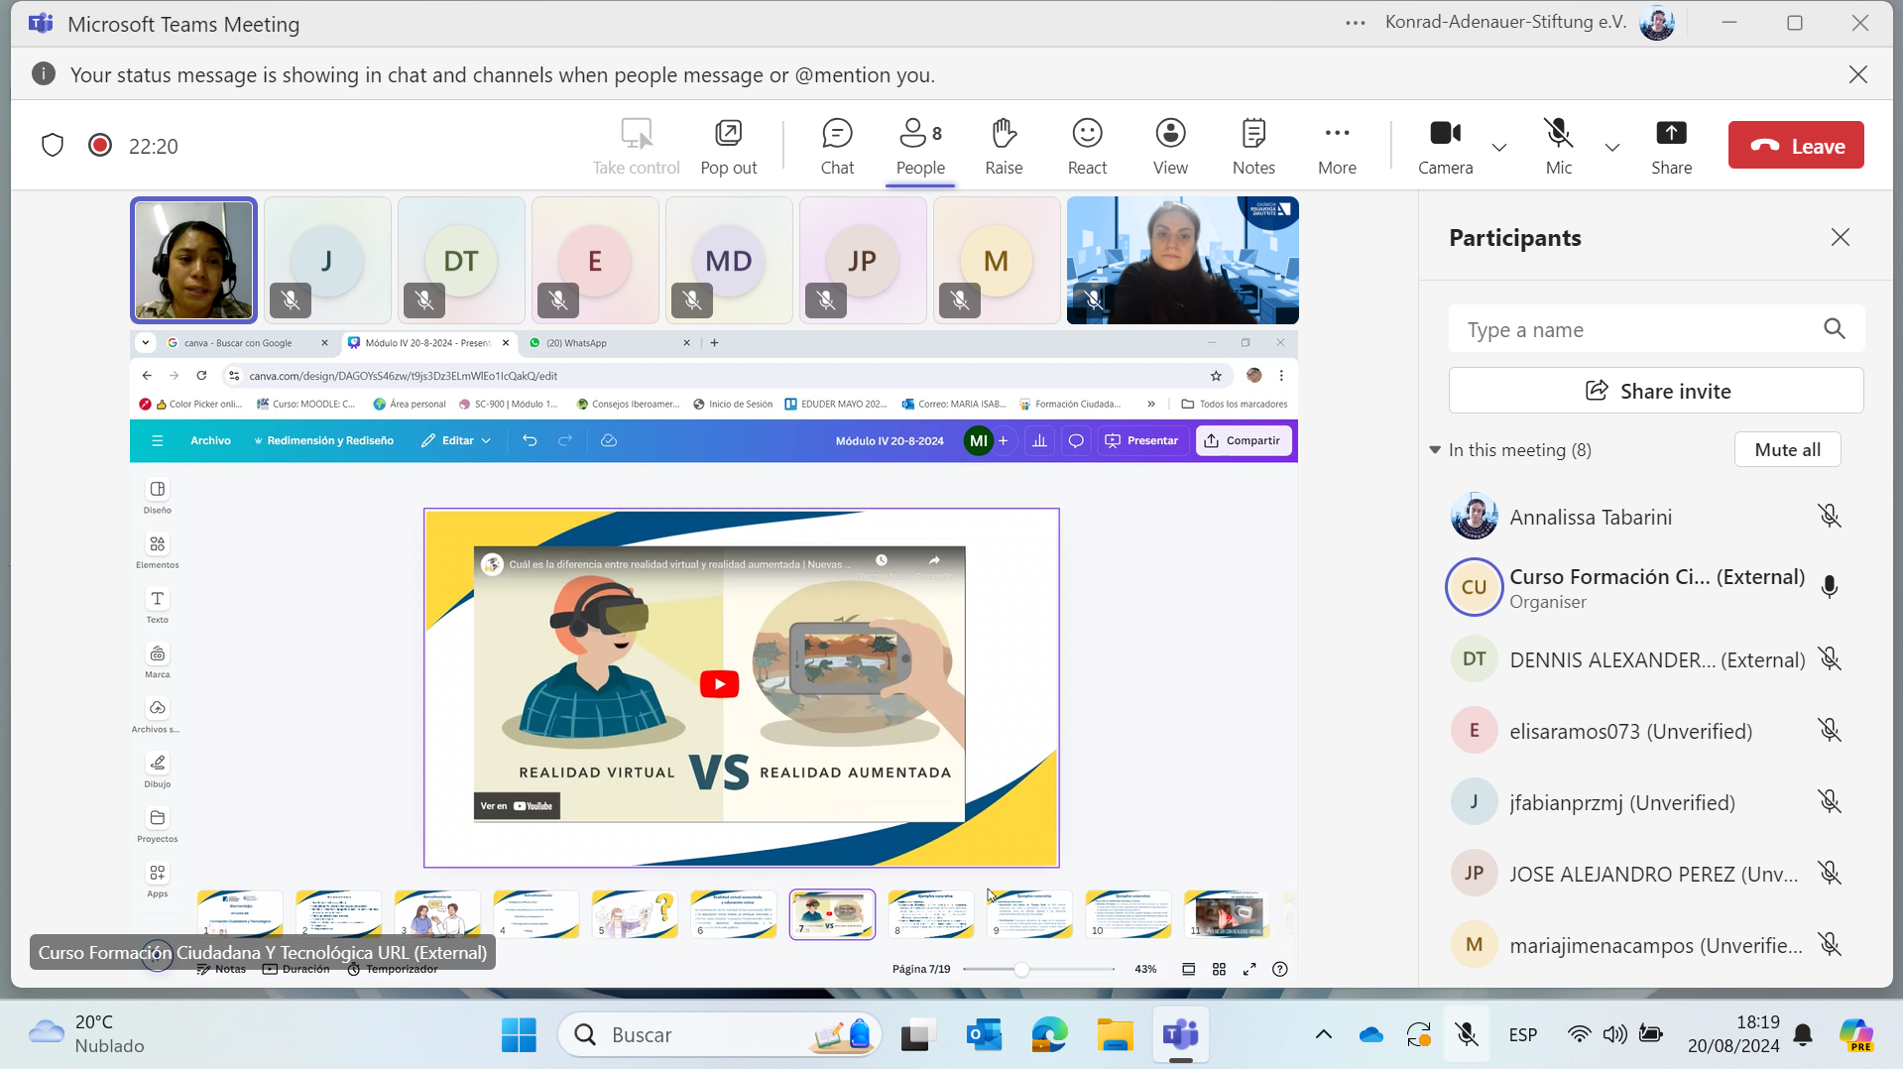Leave the meeting
This screenshot has height=1069, width=1903.
click(1796, 146)
